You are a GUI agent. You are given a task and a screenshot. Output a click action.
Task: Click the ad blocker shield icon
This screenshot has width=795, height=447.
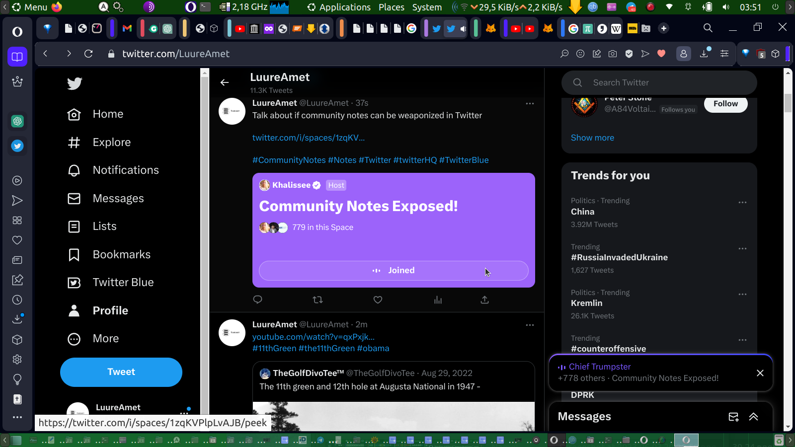pos(629,54)
